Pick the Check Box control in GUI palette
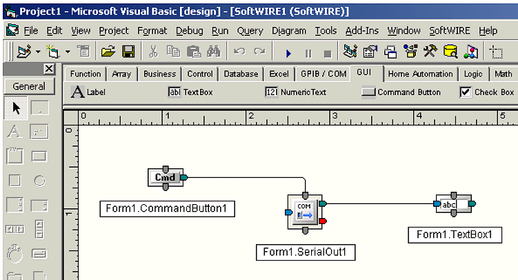 pyautogui.click(x=486, y=92)
